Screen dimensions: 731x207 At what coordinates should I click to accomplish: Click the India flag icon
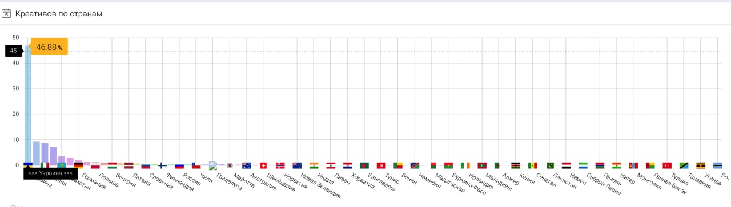pyautogui.click(x=314, y=165)
